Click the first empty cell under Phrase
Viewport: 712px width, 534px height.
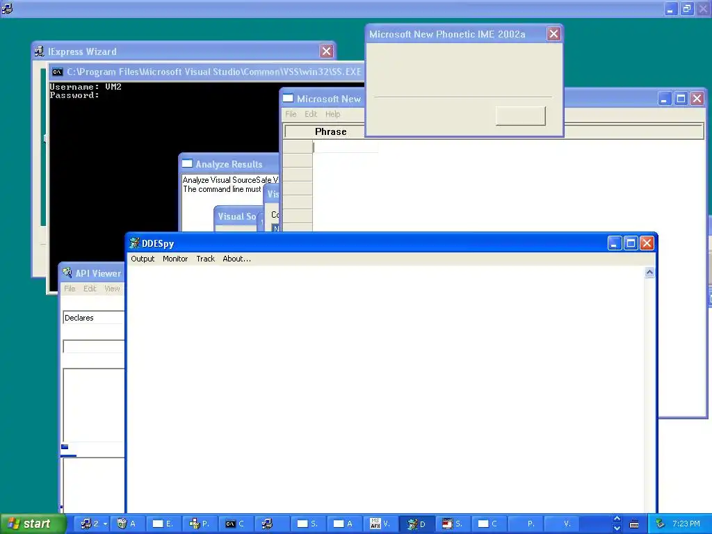pyautogui.click(x=345, y=147)
